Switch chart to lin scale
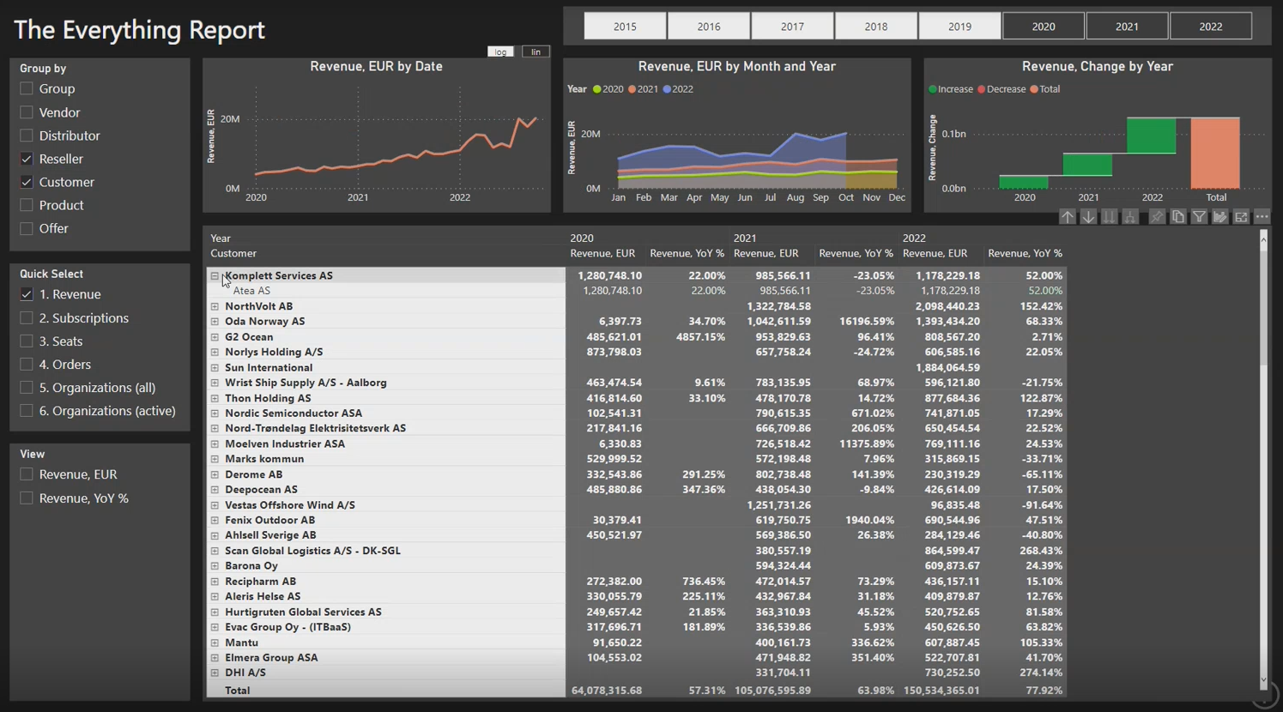 [536, 52]
